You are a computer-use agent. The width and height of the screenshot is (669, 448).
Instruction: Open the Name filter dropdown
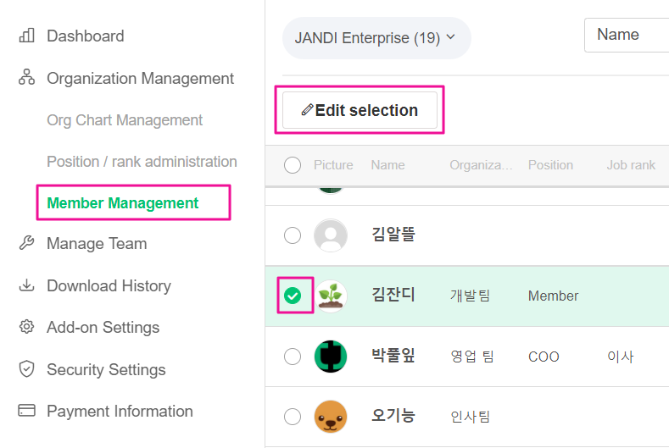point(626,35)
